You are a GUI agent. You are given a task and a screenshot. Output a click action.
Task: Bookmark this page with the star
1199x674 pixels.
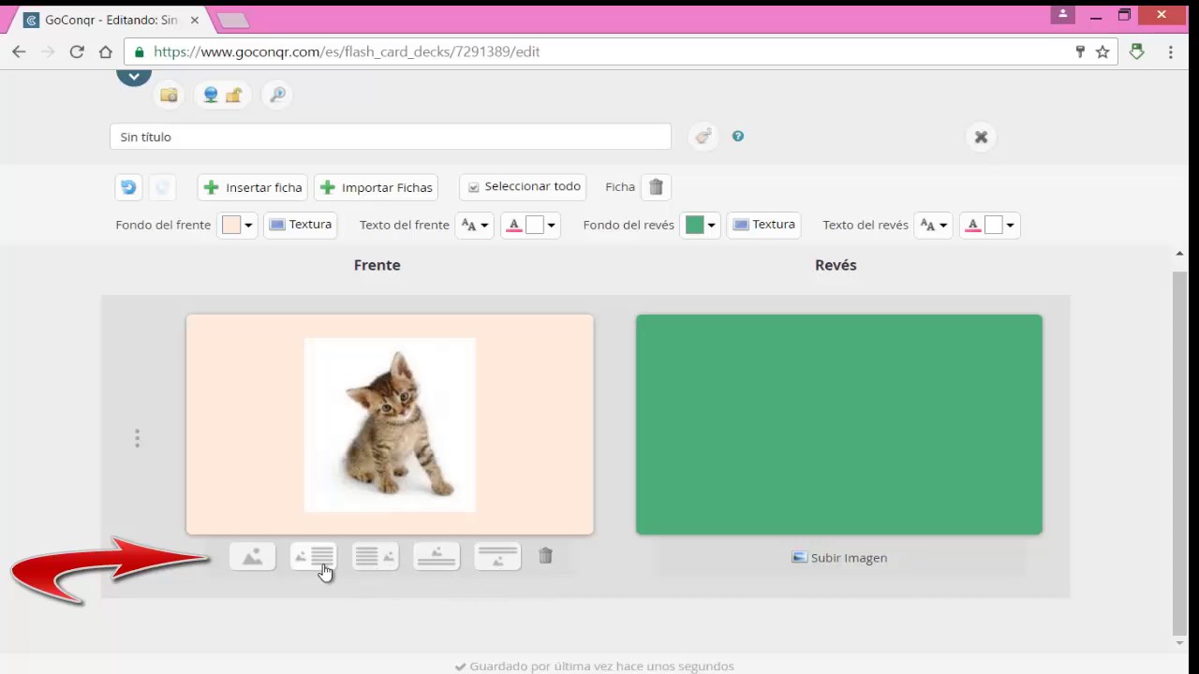pos(1103,51)
